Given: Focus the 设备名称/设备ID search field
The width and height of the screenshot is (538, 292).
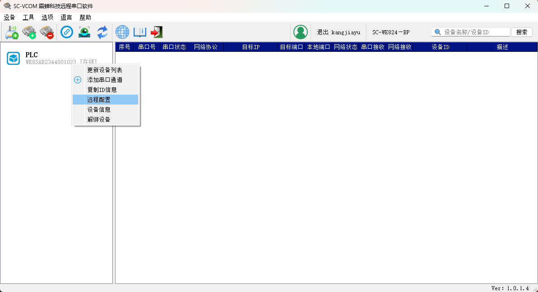Looking at the screenshot, I should 470,32.
